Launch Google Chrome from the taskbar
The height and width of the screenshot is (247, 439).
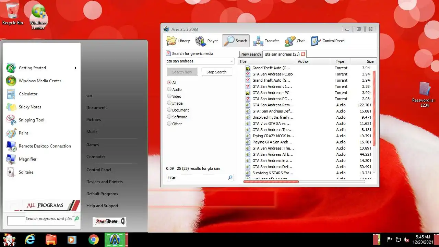[x=93, y=239]
